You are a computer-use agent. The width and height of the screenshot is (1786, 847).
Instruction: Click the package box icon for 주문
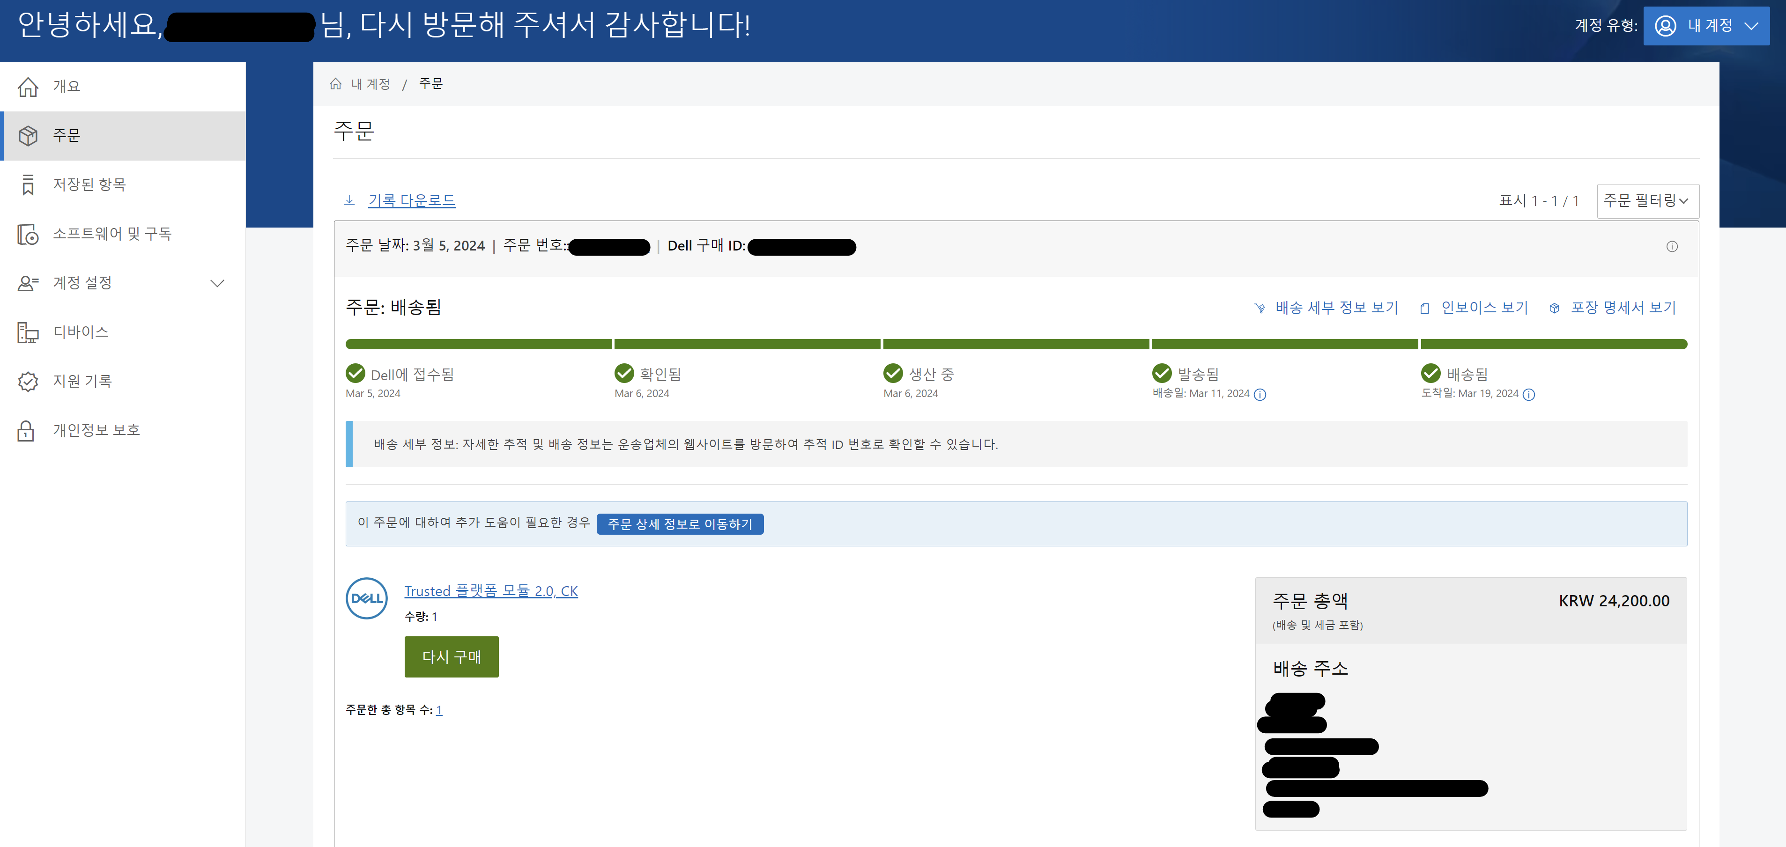click(x=28, y=136)
